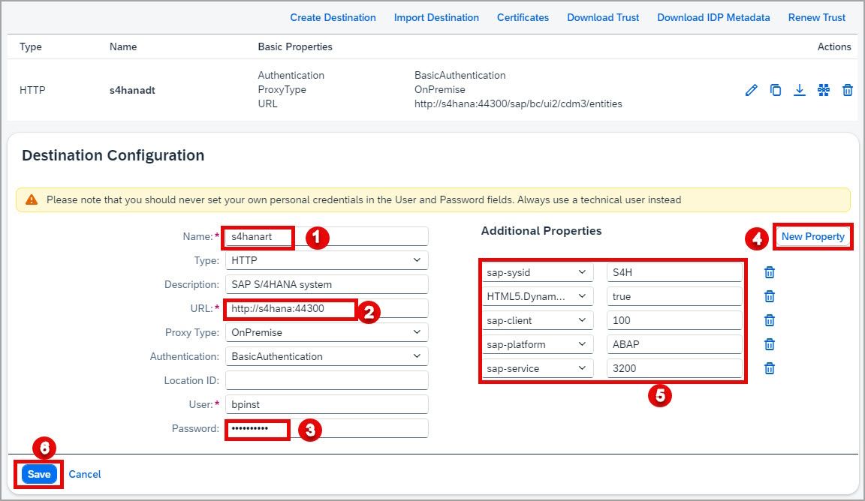Edit the s4hanadt destination with pencil icon
The image size is (865, 501).
[752, 90]
